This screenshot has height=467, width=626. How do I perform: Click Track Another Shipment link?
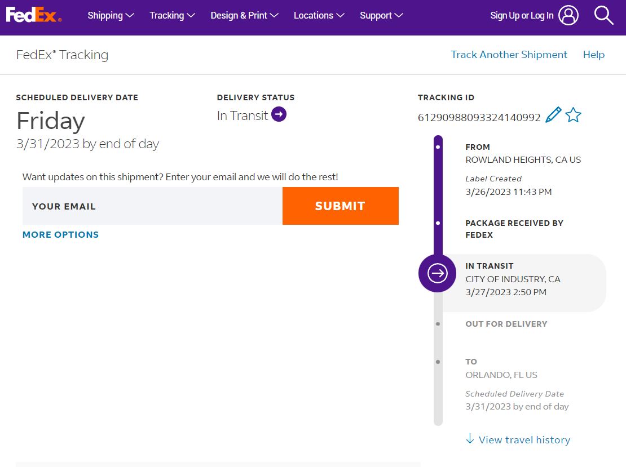[x=509, y=55]
